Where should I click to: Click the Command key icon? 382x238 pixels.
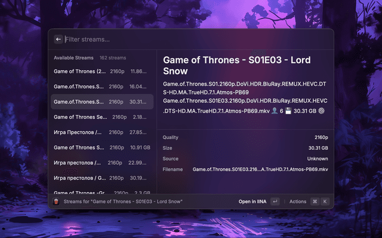tap(315, 202)
